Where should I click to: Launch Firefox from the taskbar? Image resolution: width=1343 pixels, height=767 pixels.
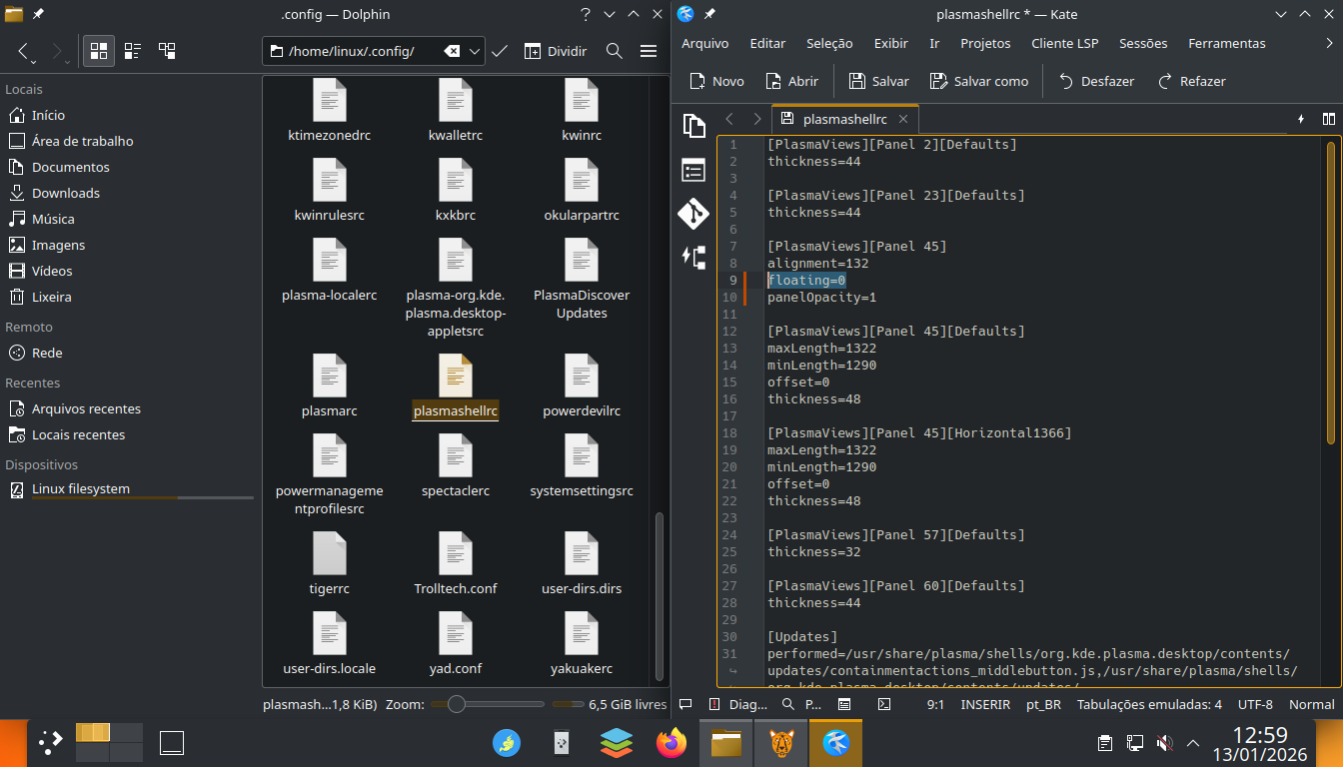tap(671, 743)
